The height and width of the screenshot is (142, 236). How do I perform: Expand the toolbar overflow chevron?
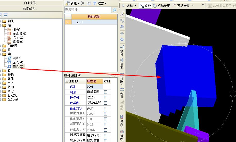click(x=203, y=5)
